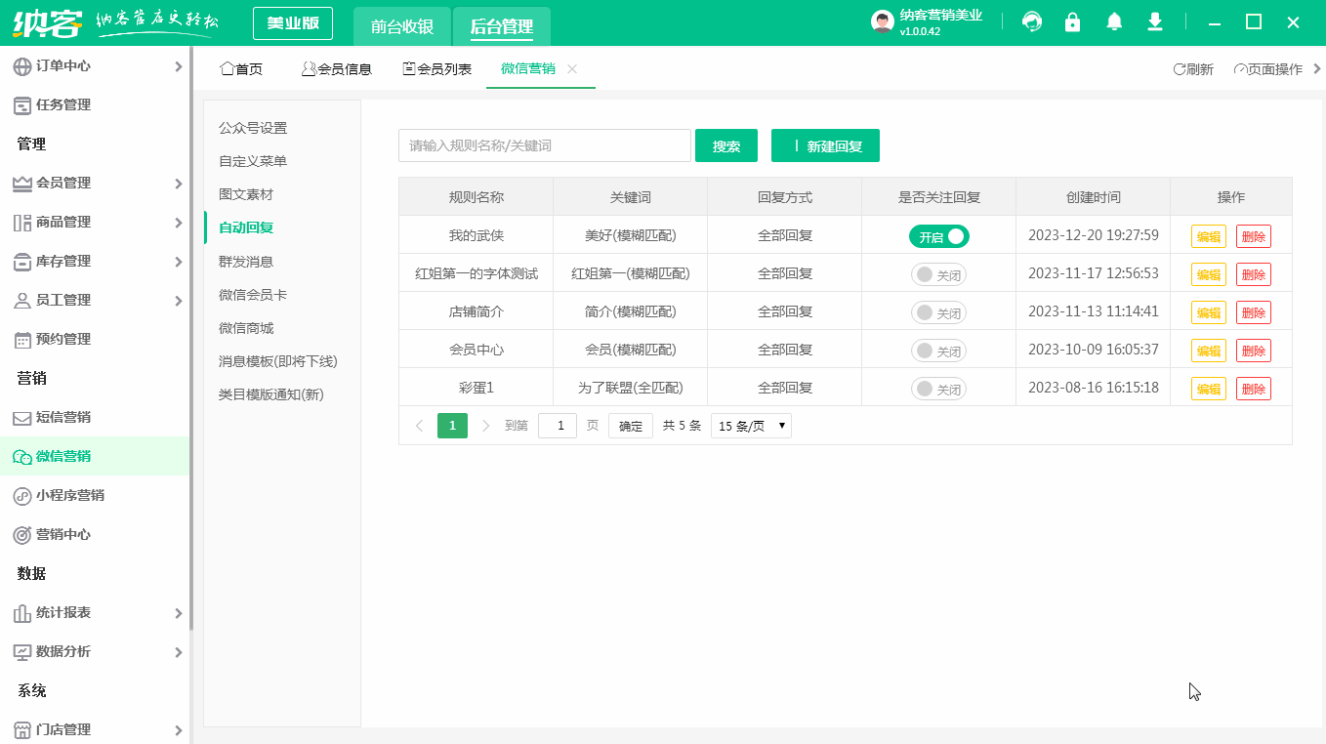Expand 会员管理 sidebar menu

click(96, 183)
